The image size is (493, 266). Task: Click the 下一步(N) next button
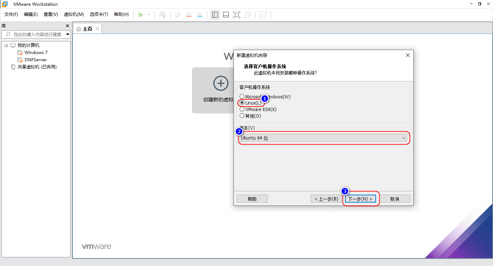tap(360, 199)
